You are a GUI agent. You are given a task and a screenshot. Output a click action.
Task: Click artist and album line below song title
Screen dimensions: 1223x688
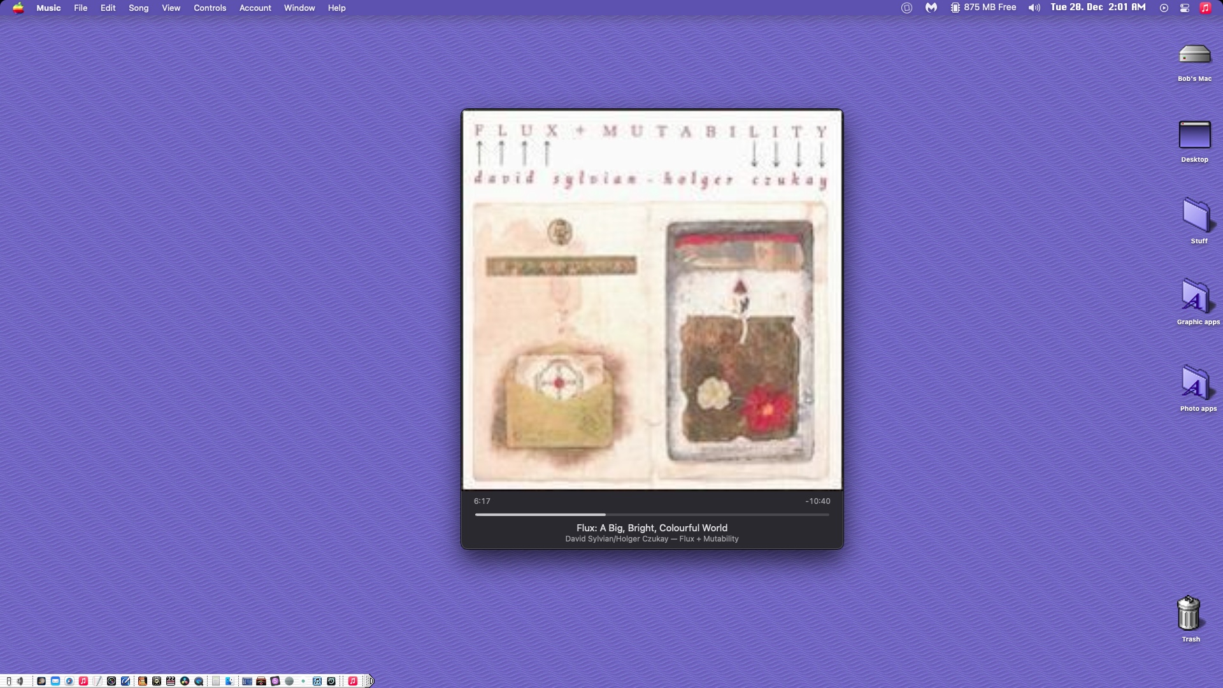(x=652, y=539)
